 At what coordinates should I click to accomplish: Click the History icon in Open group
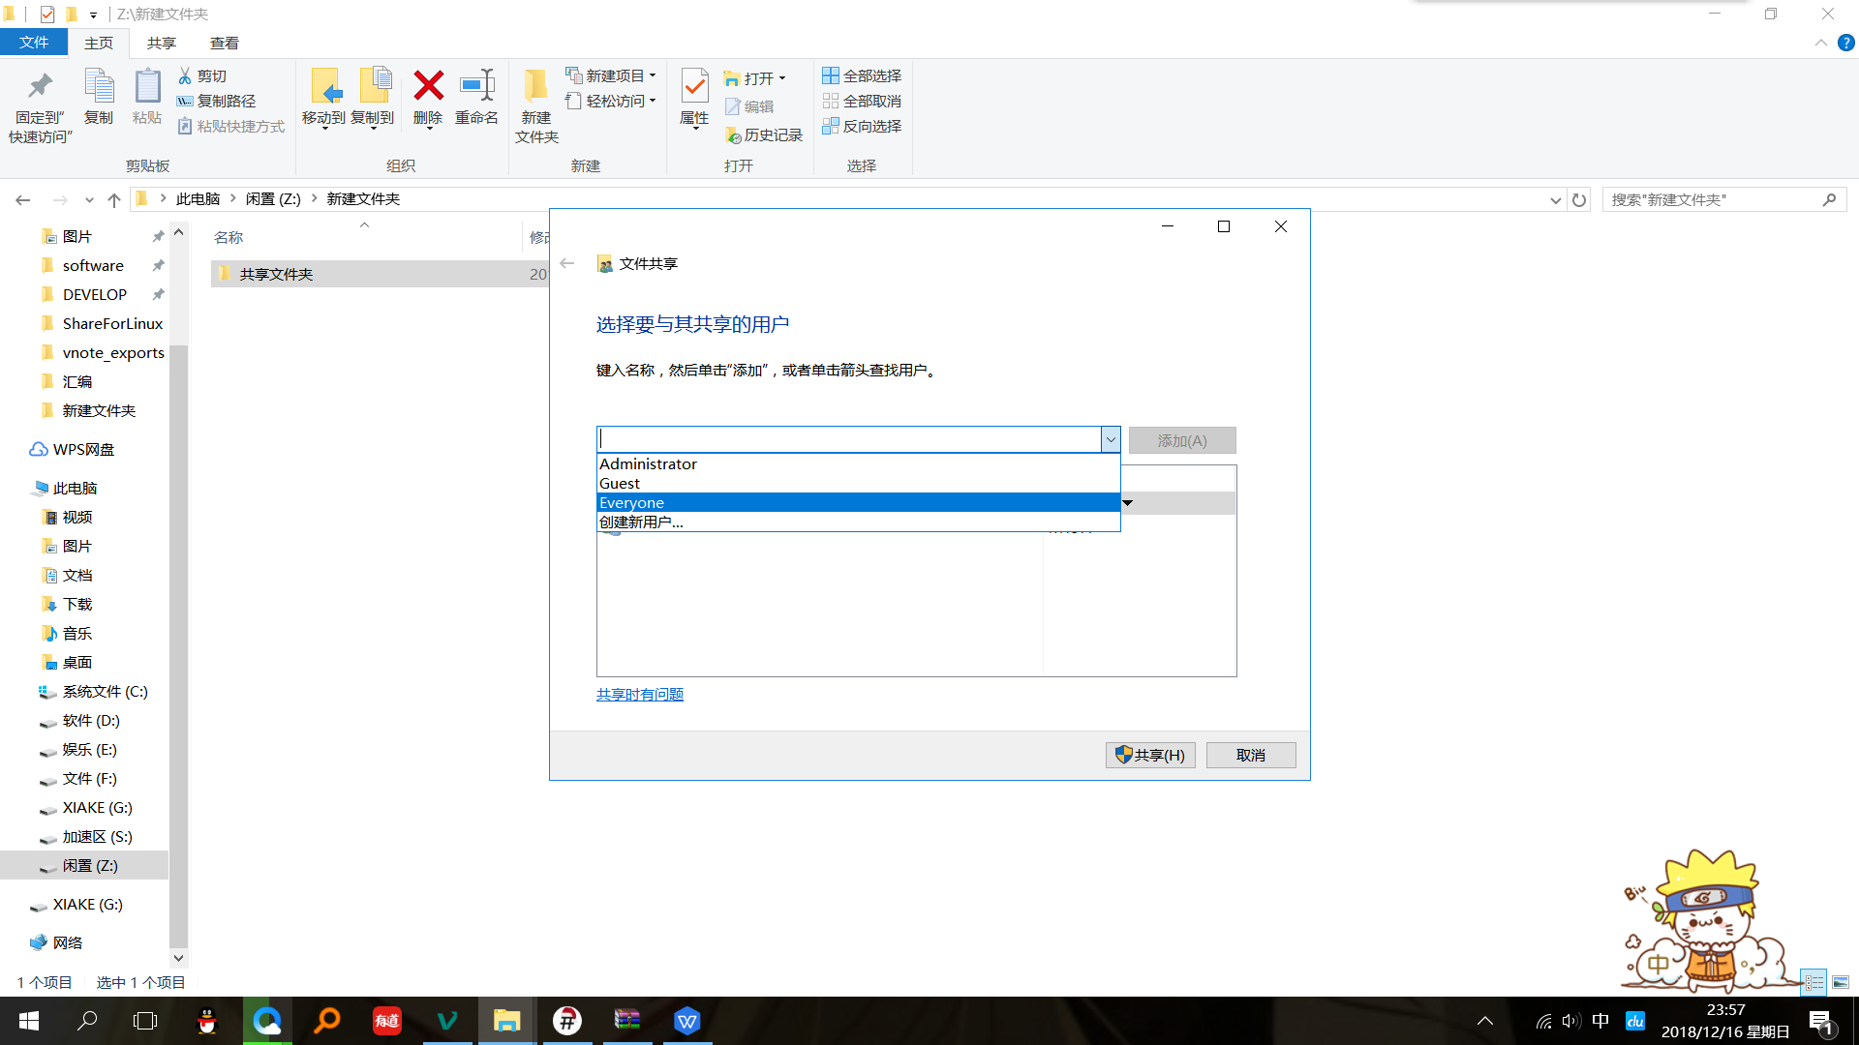click(x=734, y=135)
